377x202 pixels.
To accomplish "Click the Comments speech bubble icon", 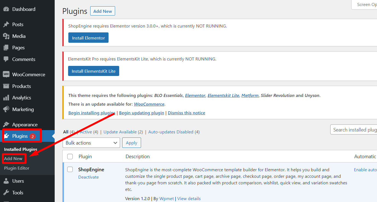I will [x=6, y=59].
